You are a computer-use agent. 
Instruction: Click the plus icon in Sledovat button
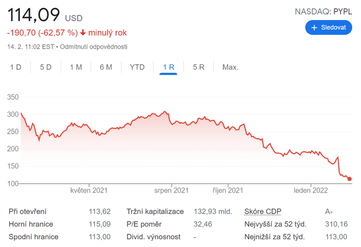tap(314, 27)
